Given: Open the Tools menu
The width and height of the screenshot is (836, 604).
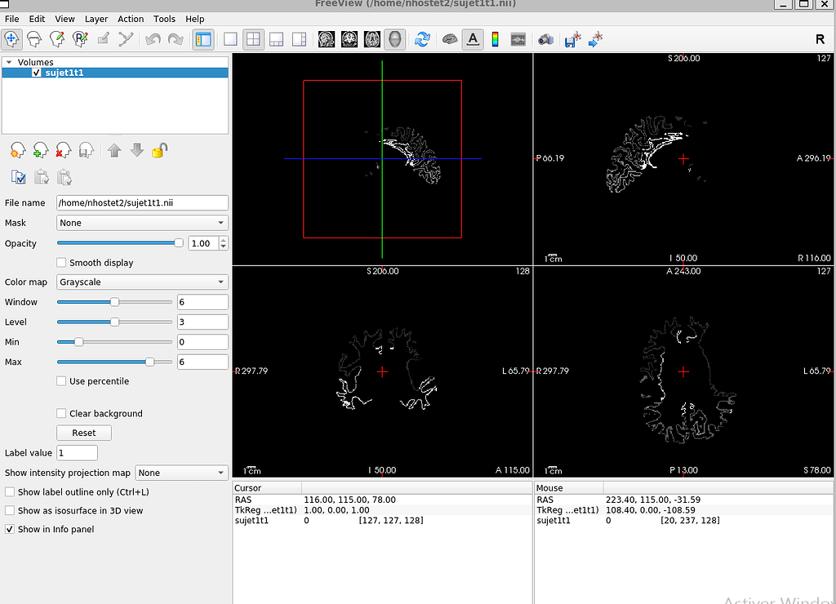Looking at the screenshot, I should (163, 19).
